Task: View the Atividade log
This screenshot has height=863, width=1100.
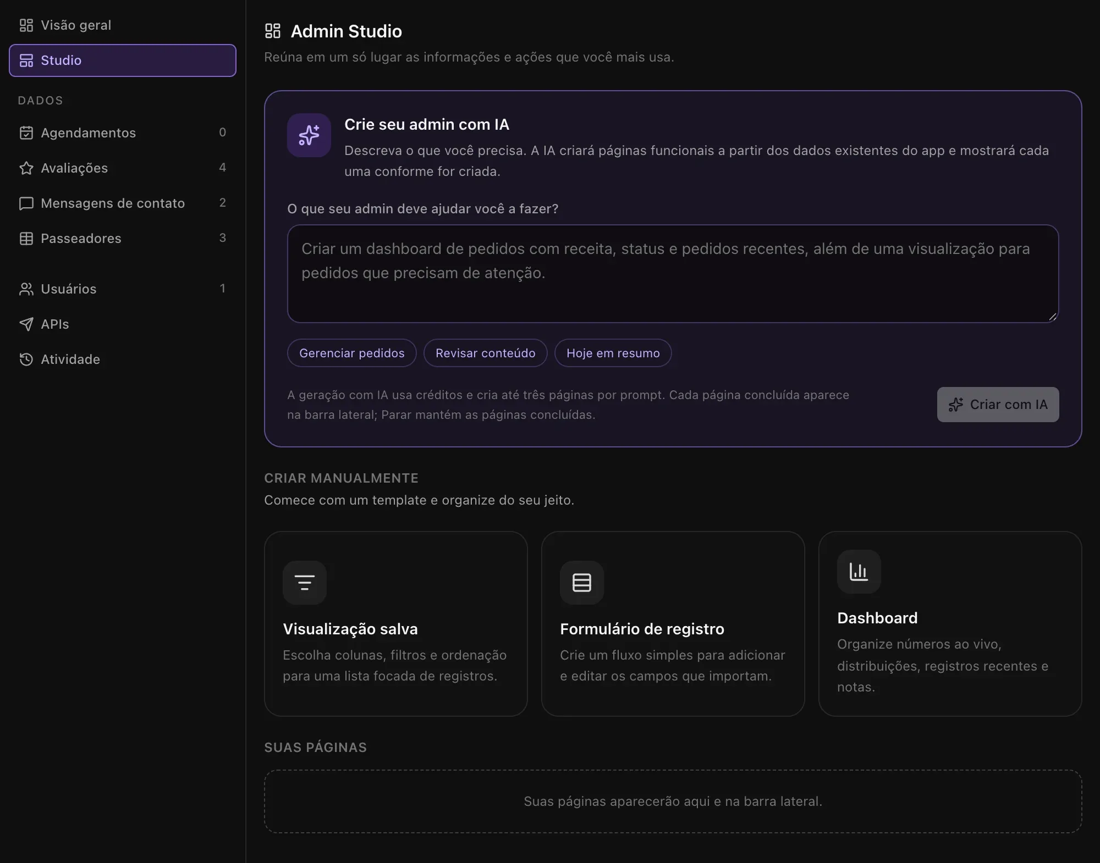Action: click(123, 359)
